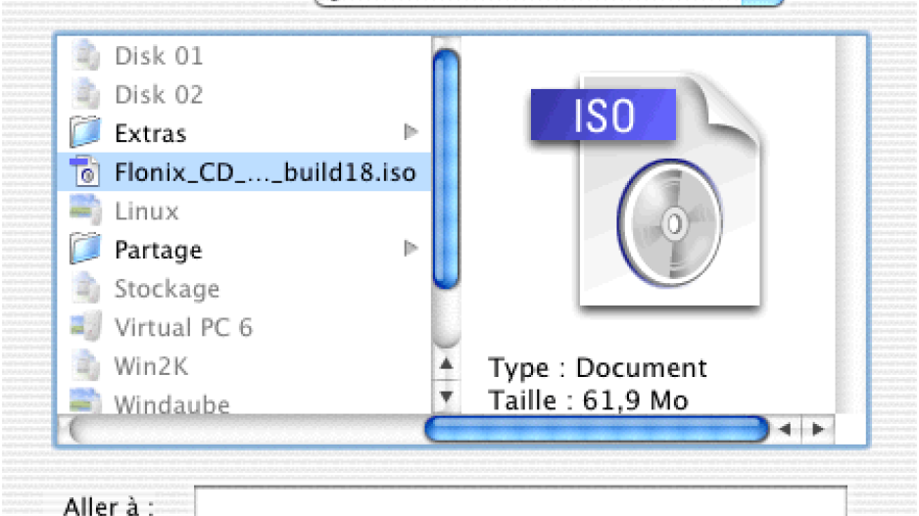Expand the Partage folder arrow
919x516 pixels.
point(411,249)
